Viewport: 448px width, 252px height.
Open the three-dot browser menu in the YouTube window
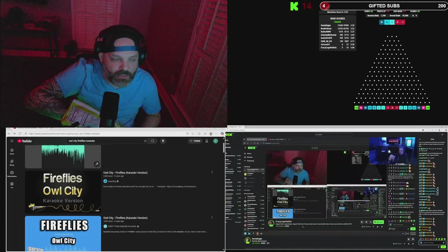click(x=217, y=134)
